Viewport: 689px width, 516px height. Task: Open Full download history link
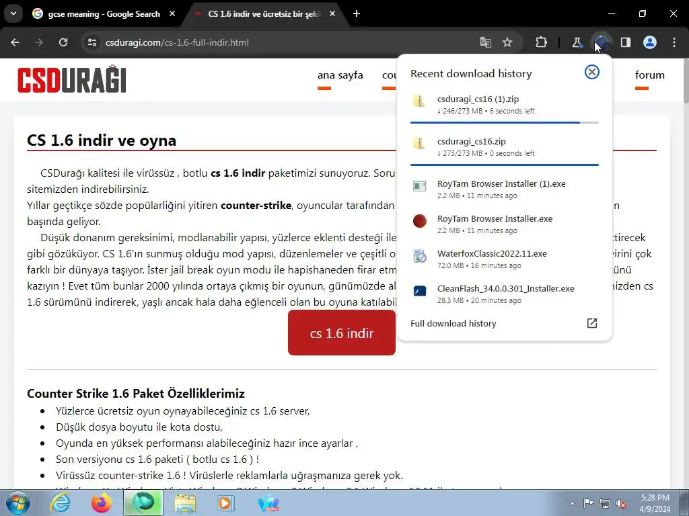(x=453, y=323)
